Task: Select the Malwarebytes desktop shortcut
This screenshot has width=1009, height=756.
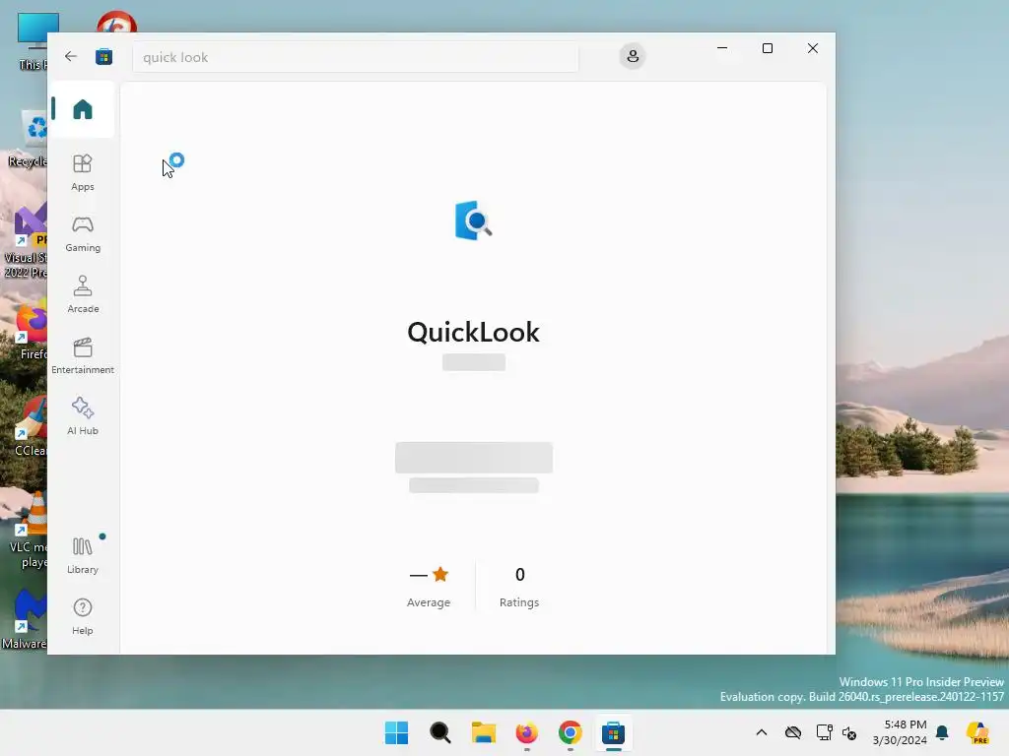Action: pyautogui.click(x=25, y=619)
